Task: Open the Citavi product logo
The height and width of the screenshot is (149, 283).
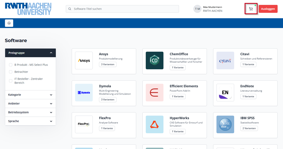Action: point(225,60)
